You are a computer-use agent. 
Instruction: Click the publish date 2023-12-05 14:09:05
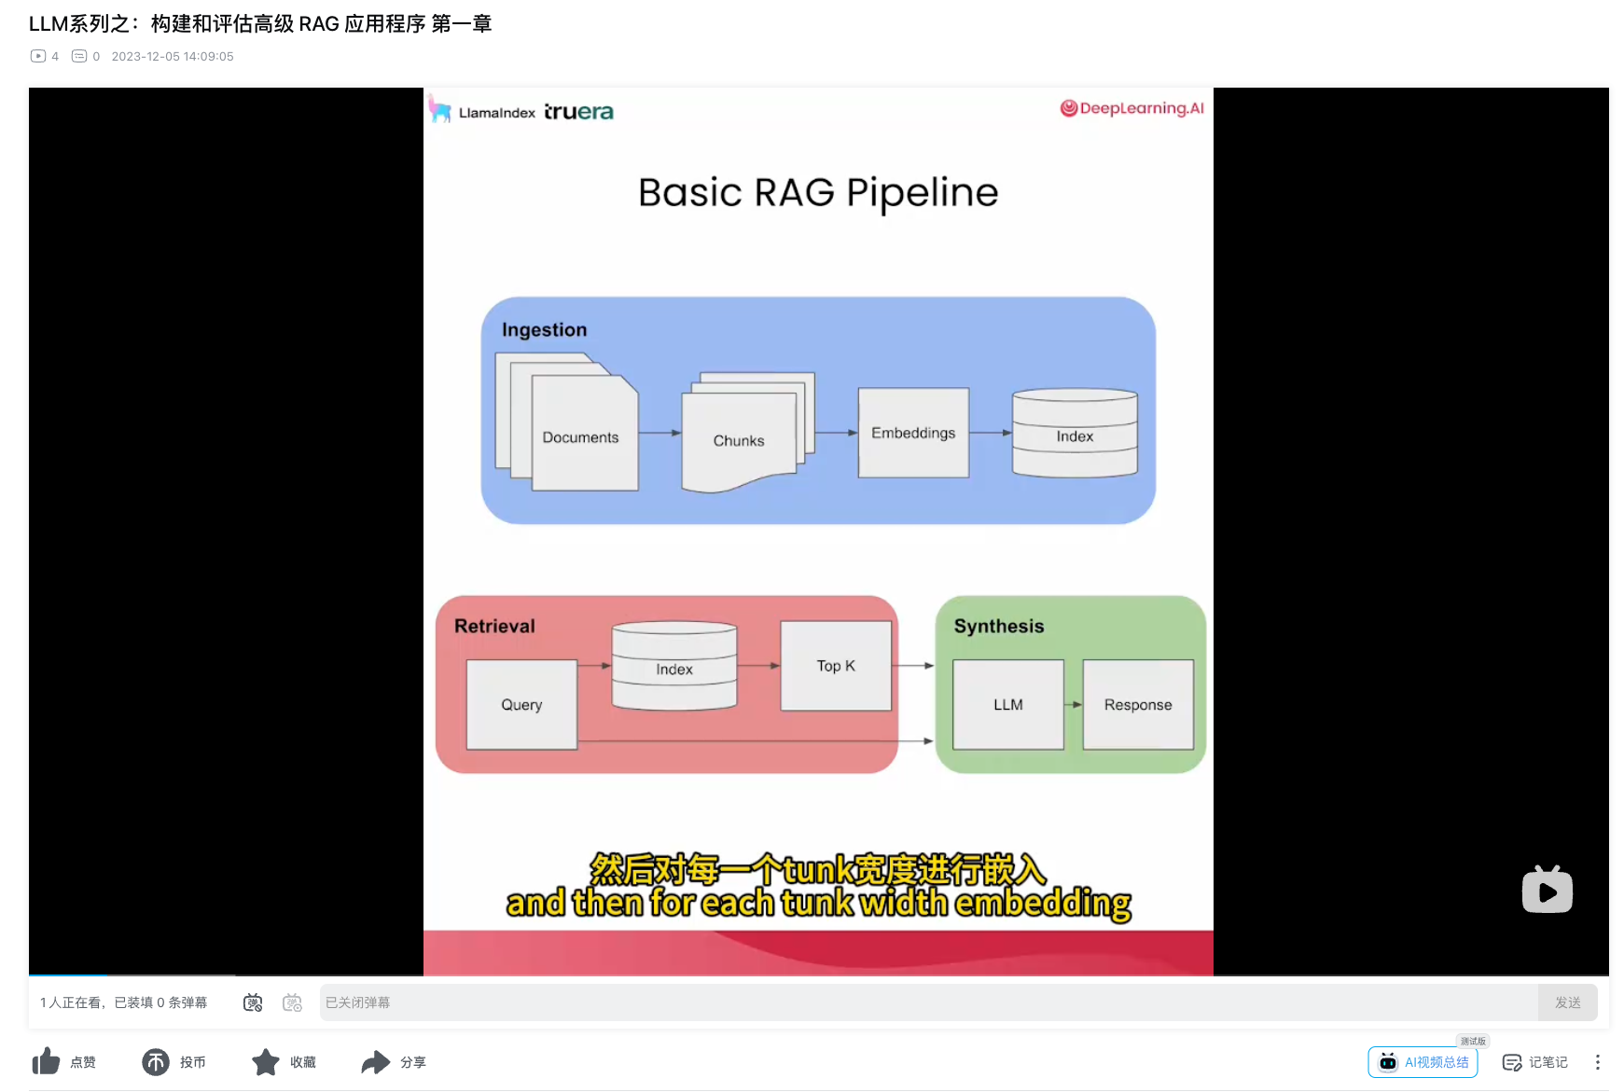click(173, 56)
